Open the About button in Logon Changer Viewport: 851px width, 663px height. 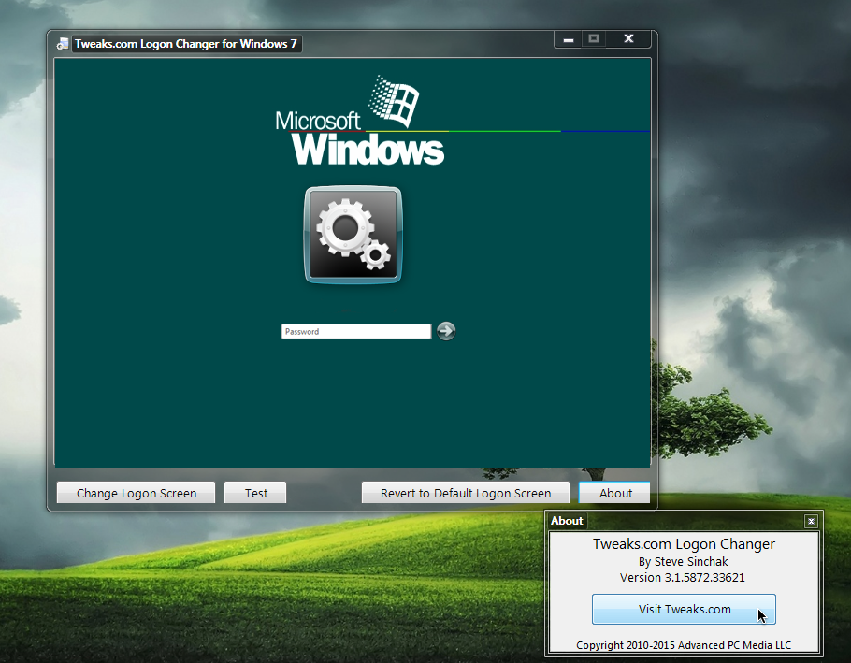(x=615, y=493)
